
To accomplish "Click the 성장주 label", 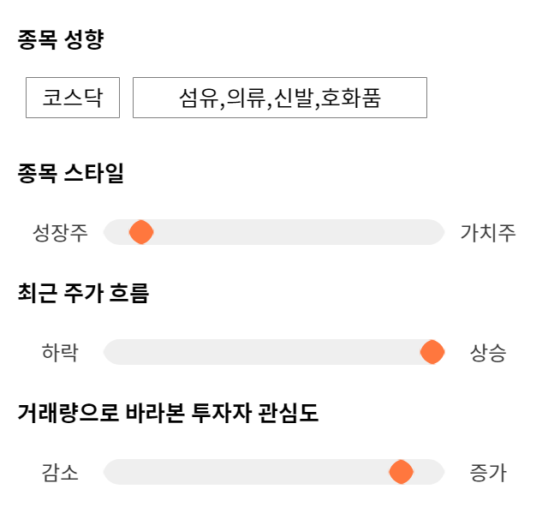I will pos(60,233).
